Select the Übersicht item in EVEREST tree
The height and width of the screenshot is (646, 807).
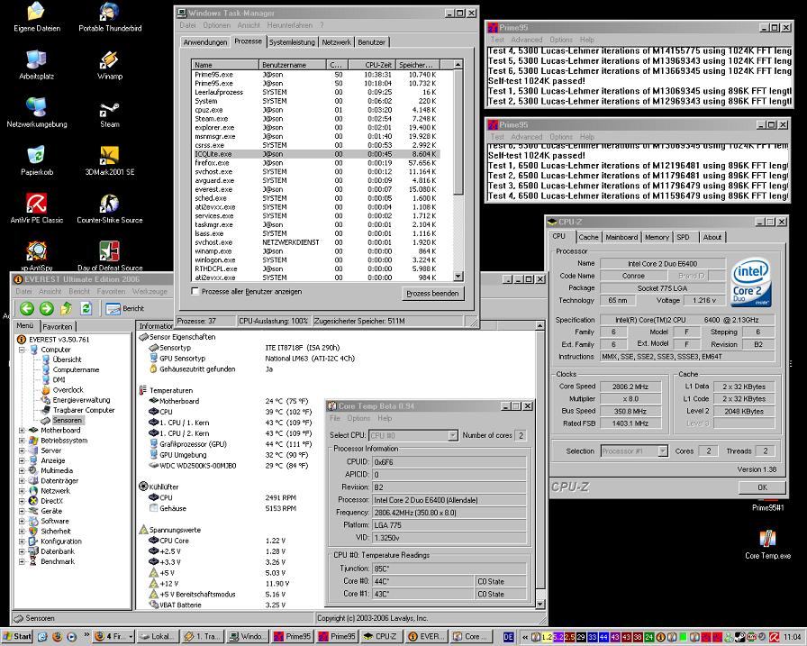coord(67,359)
